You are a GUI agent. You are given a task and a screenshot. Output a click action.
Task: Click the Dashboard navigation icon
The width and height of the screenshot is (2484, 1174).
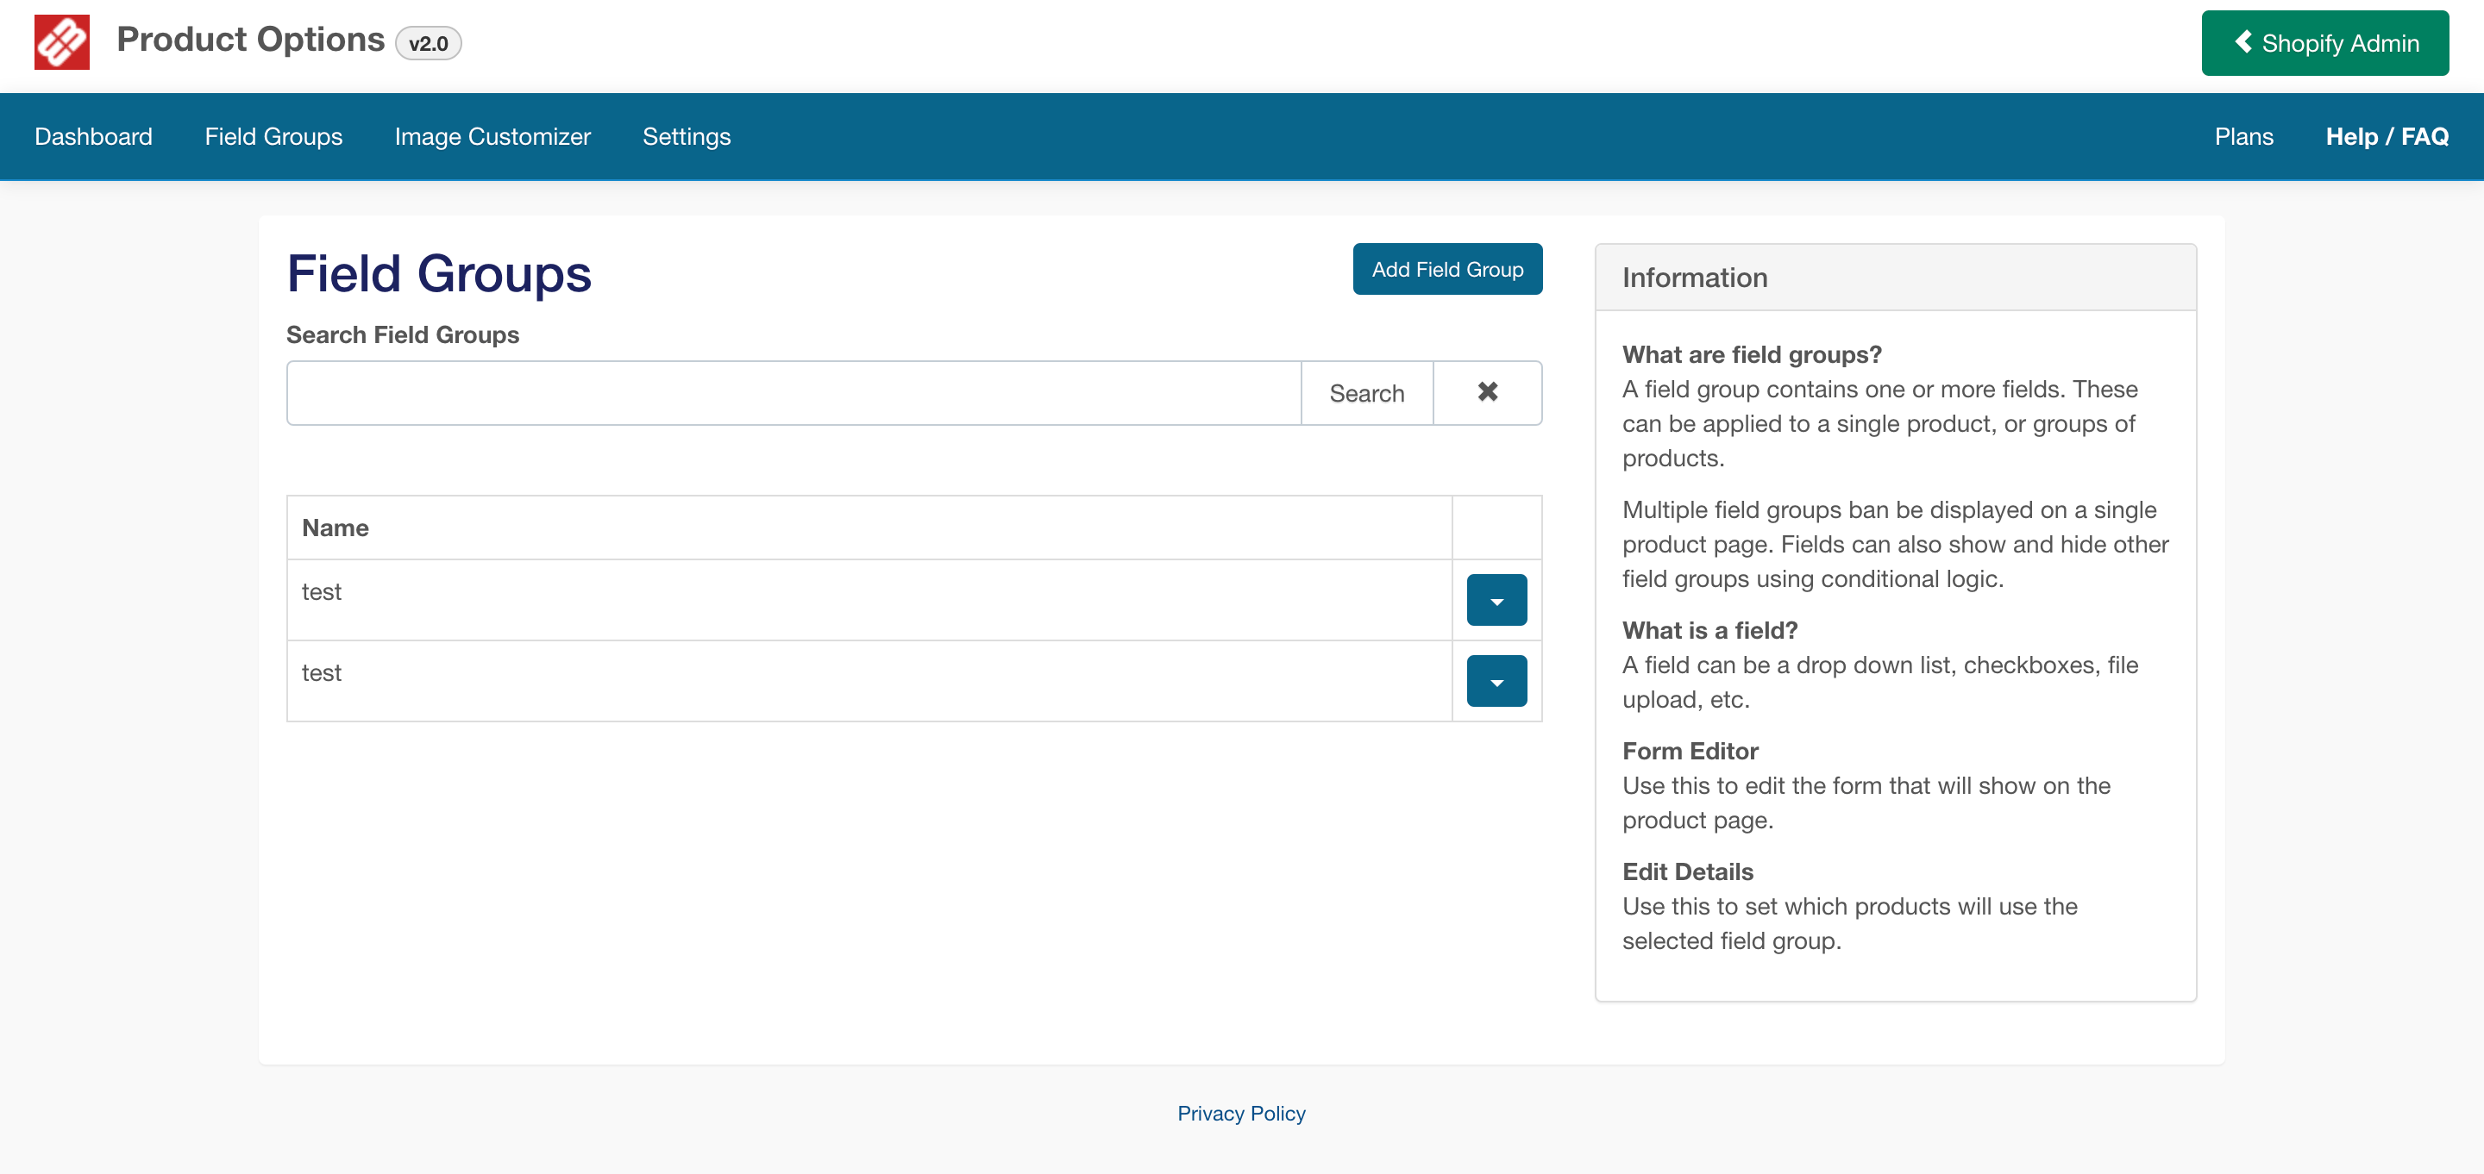pyautogui.click(x=93, y=136)
